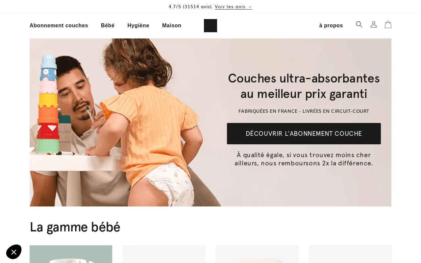Image resolution: width=421 pixels, height=263 pixels.
Task: Click the black square site logo
Action: coord(210,26)
